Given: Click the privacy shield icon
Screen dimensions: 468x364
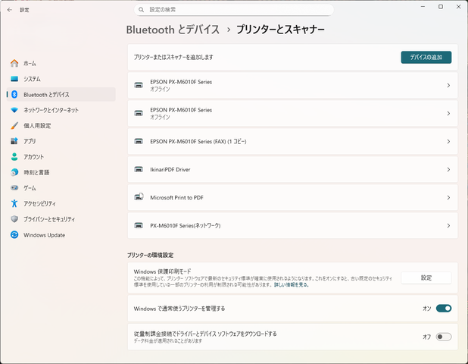Looking at the screenshot, I should pyautogui.click(x=14, y=219).
